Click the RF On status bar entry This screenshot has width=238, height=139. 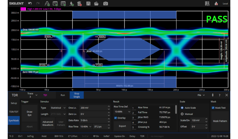96,136
